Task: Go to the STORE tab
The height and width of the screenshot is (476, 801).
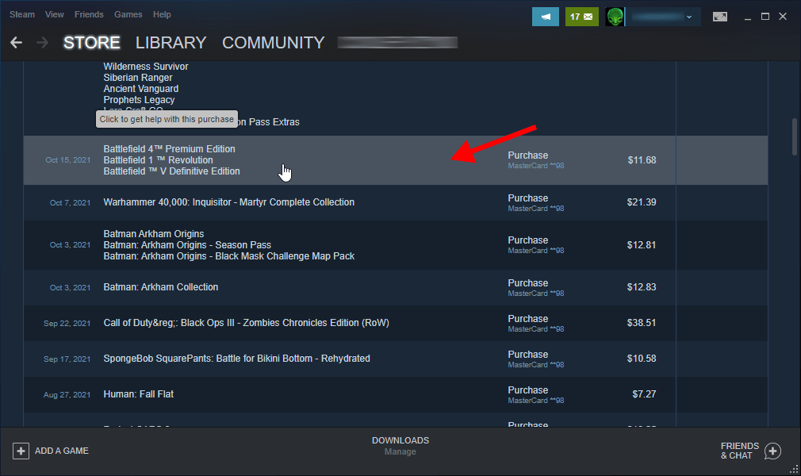Action: (92, 43)
